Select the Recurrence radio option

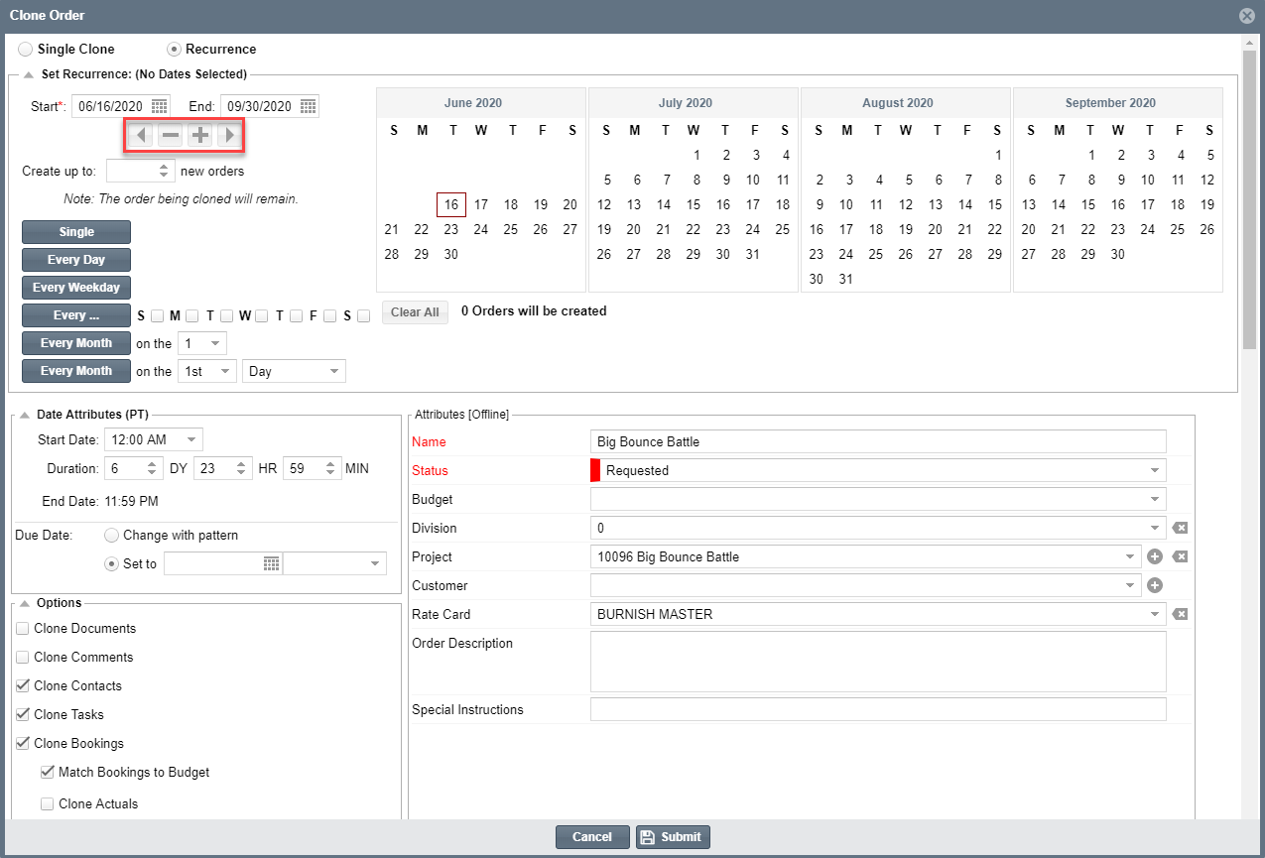[174, 49]
